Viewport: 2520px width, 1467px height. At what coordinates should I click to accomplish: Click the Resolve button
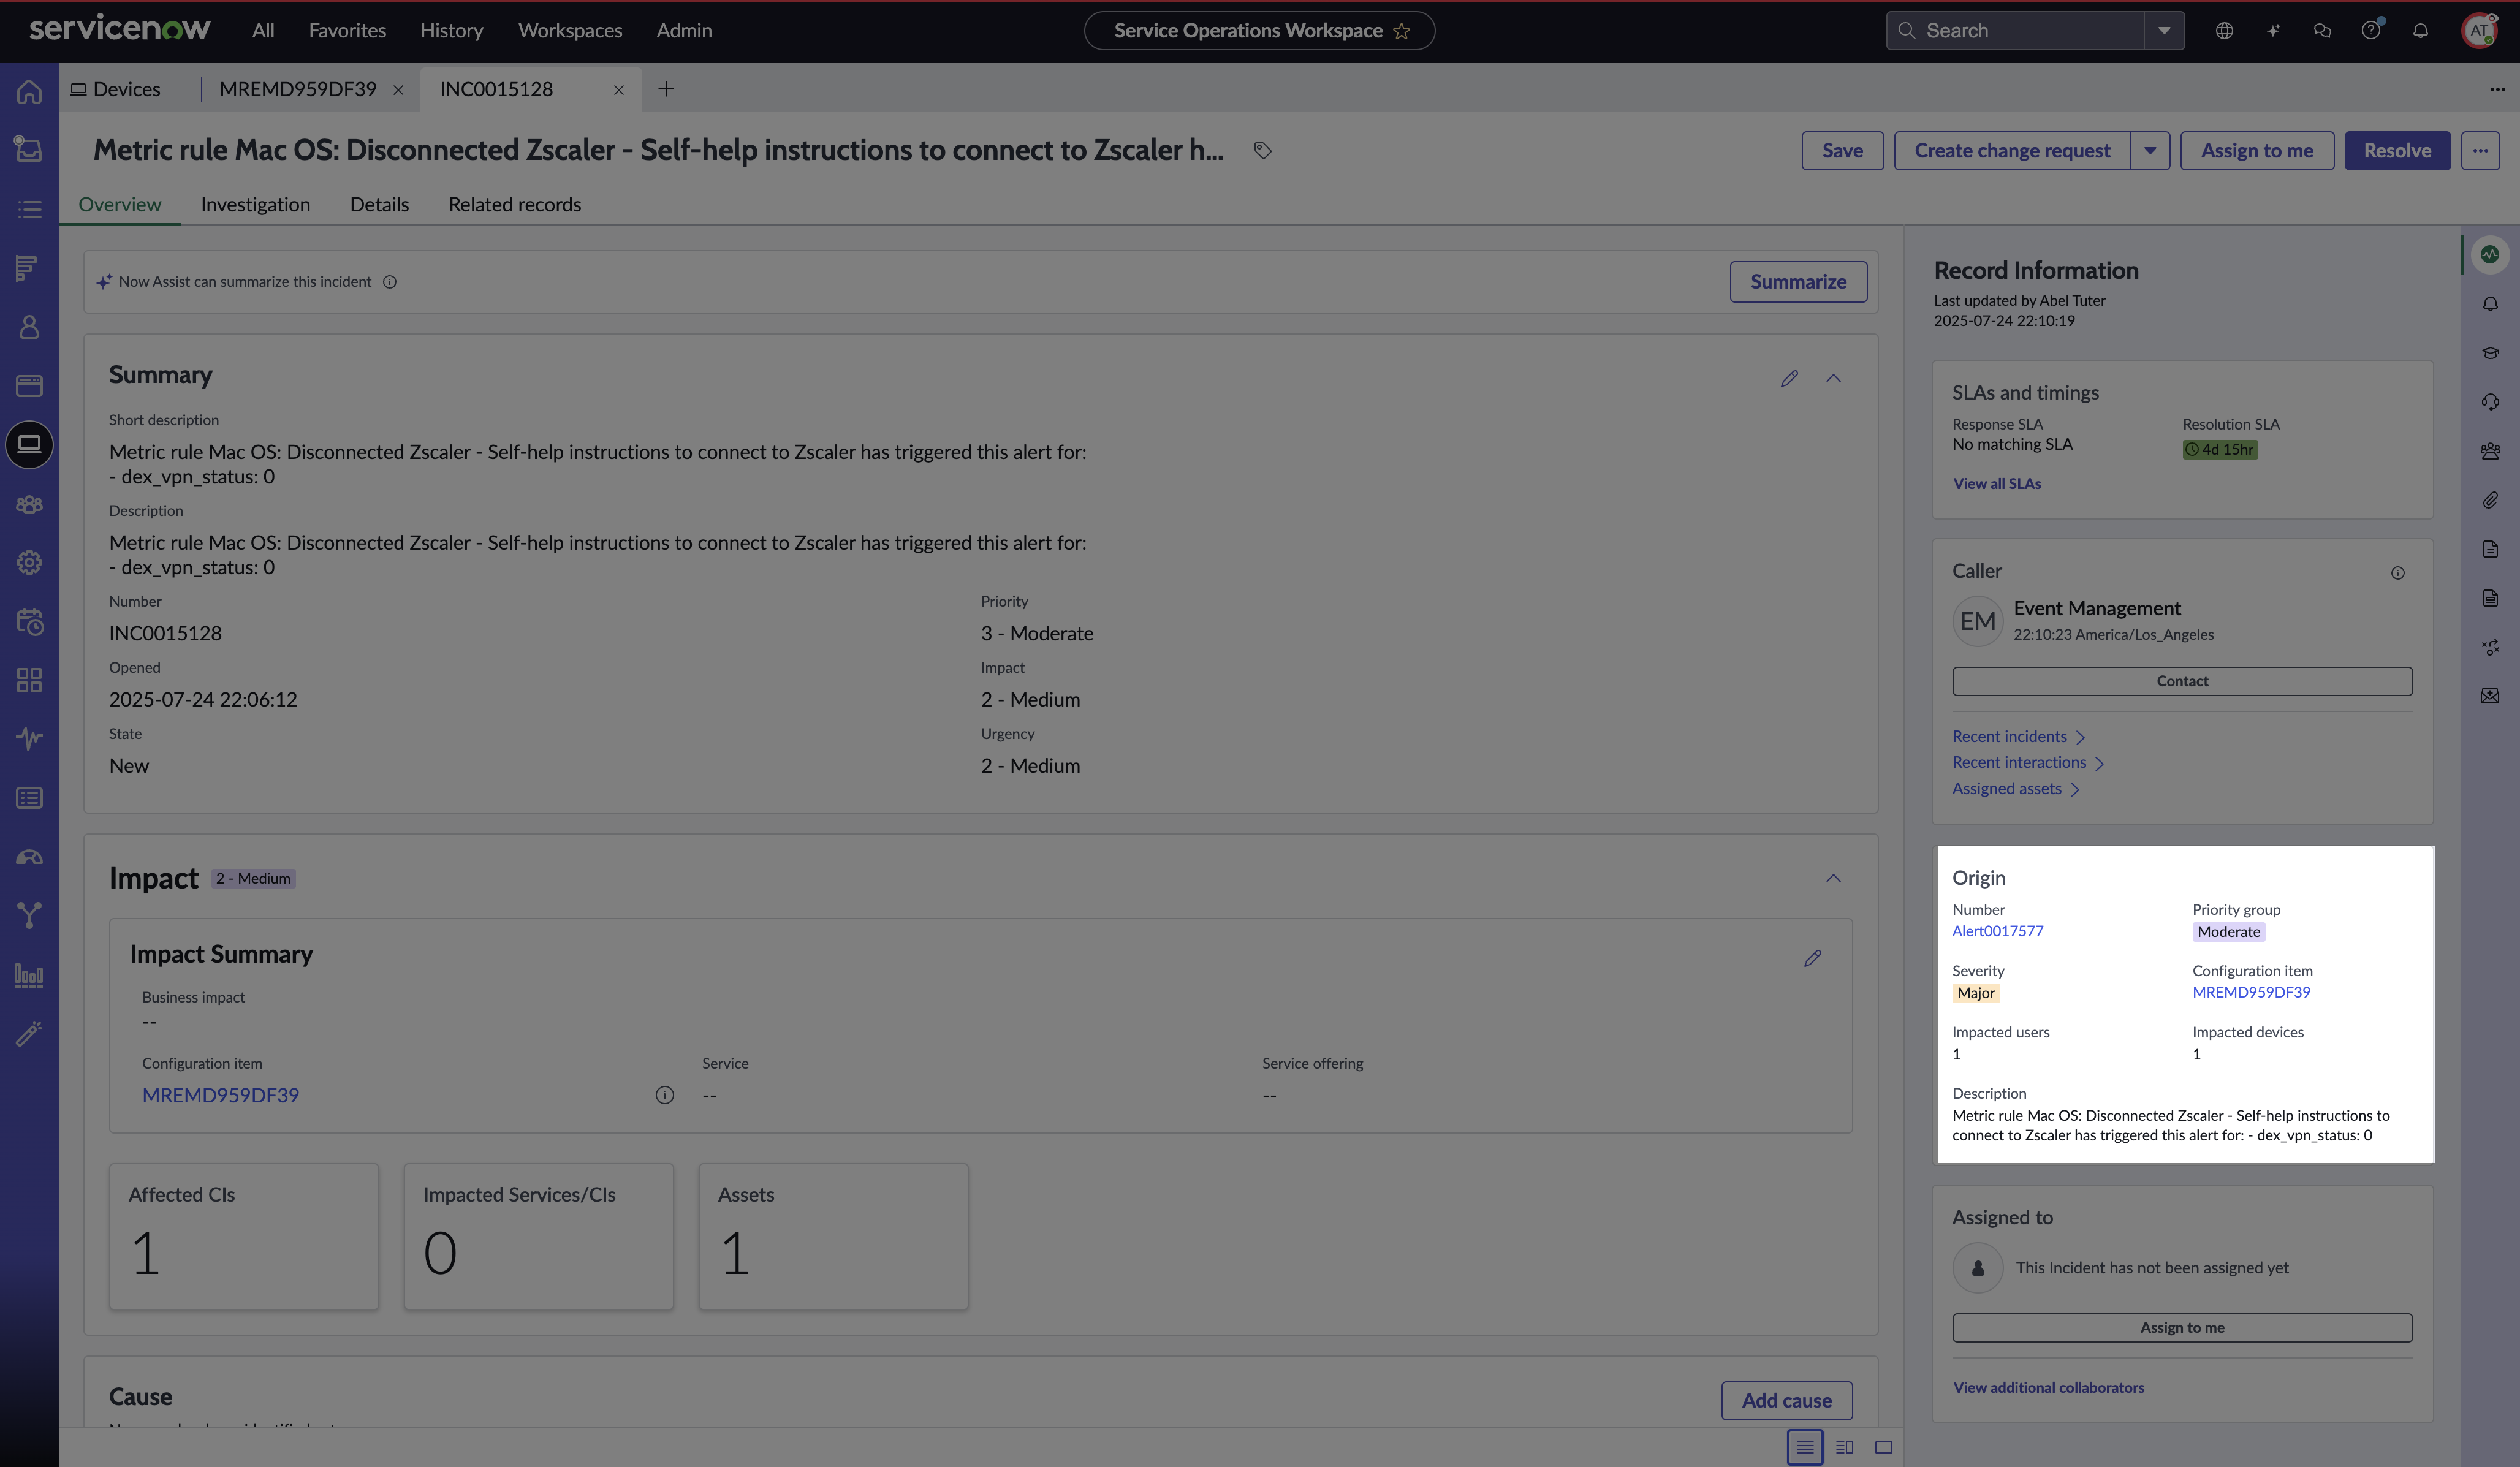click(2397, 151)
